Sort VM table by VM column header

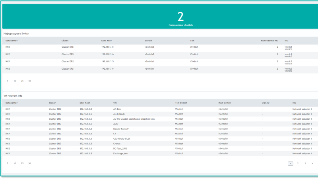tap(115, 103)
